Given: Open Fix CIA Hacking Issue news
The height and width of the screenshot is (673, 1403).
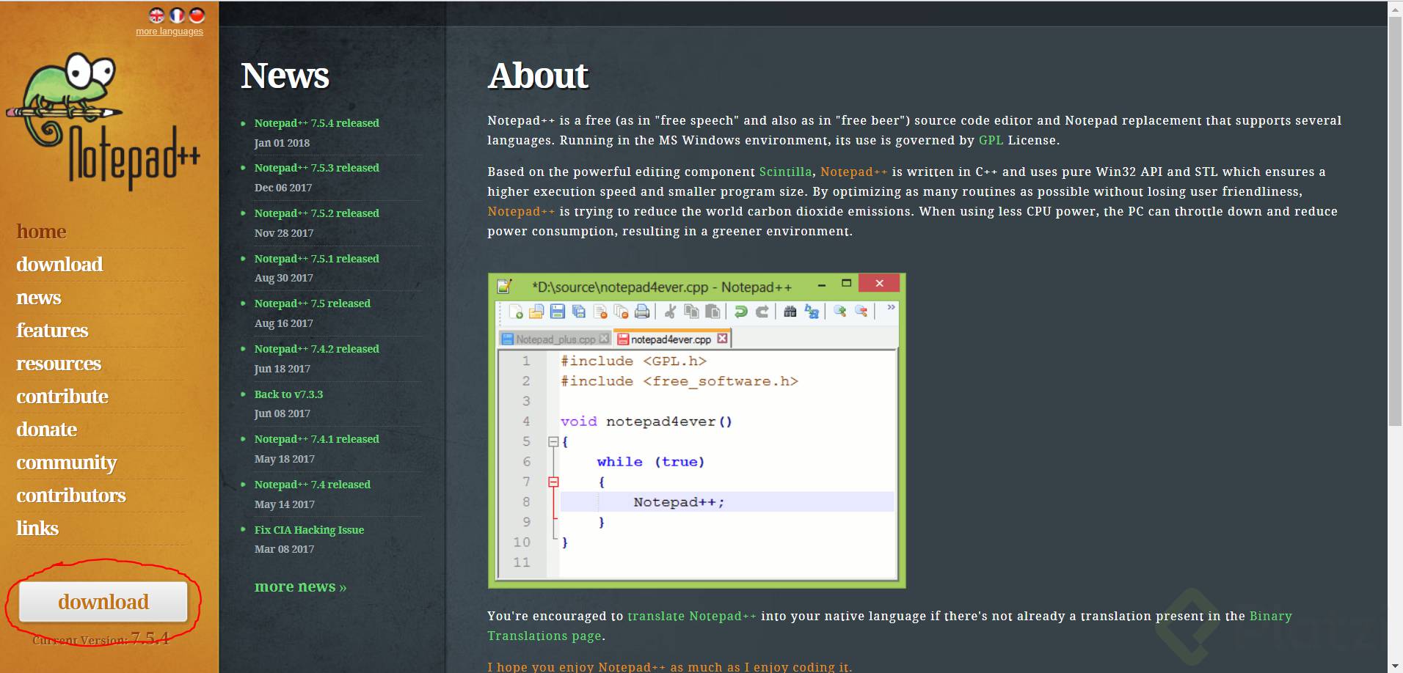Looking at the screenshot, I should [x=309, y=530].
